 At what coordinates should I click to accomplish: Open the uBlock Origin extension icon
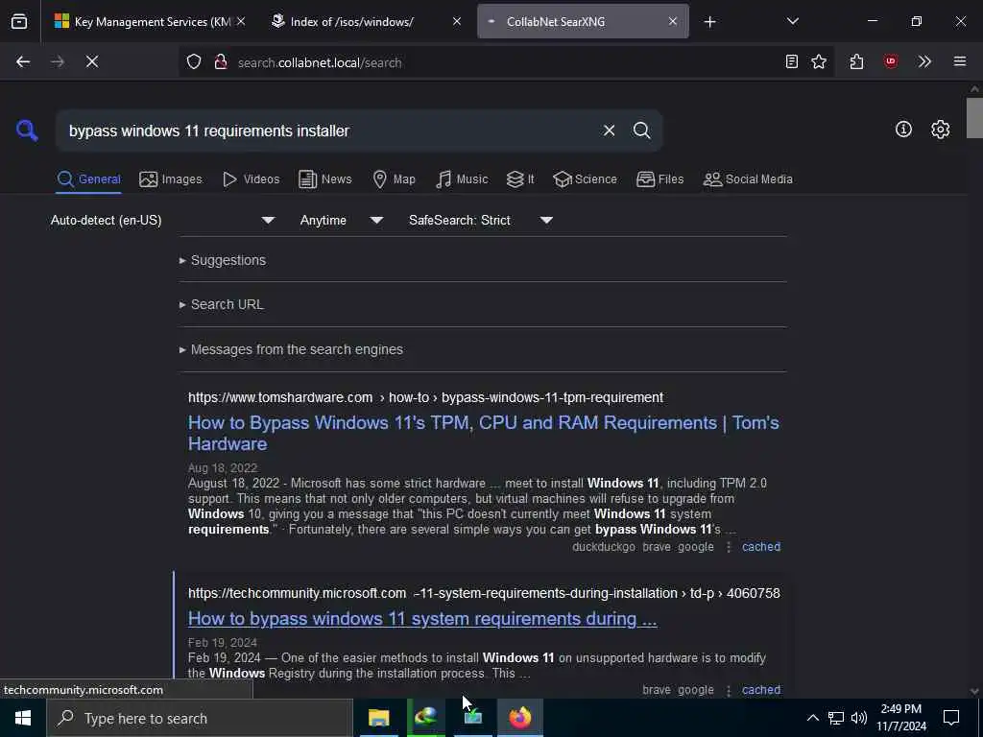point(891,61)
